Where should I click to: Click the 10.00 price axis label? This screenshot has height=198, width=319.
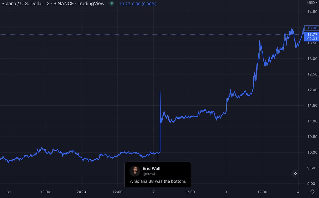coord(312,152)
